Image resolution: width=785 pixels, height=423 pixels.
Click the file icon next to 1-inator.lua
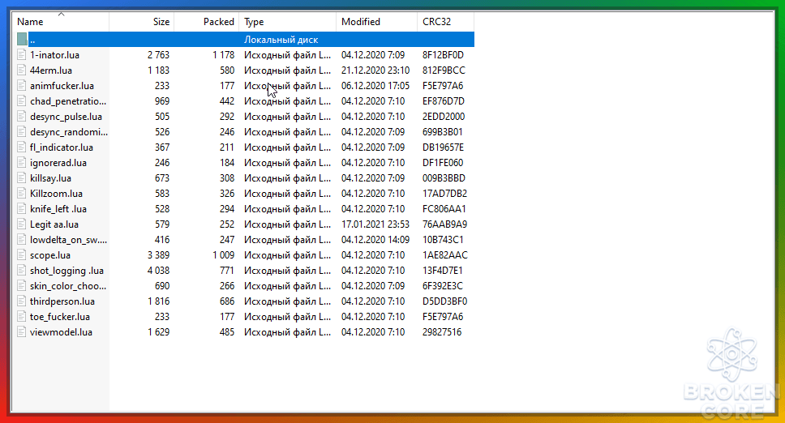[x=22, y=54]
